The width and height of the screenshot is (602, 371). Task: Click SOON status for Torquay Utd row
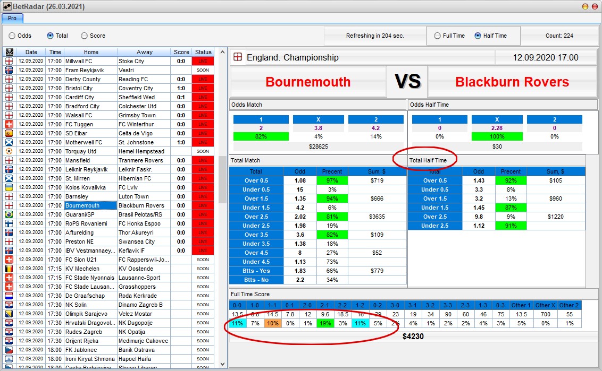pyautogui.click(x=203, y=151)
